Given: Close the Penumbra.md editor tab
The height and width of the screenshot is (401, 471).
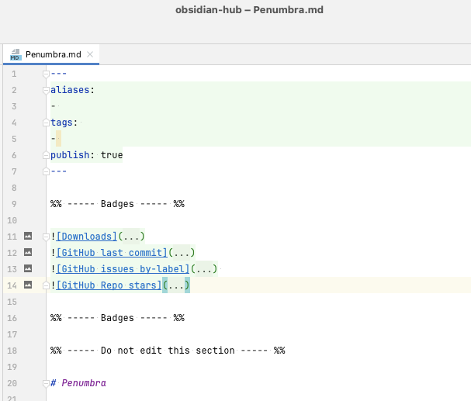Looking at the screenshot, I should [90, 54].
